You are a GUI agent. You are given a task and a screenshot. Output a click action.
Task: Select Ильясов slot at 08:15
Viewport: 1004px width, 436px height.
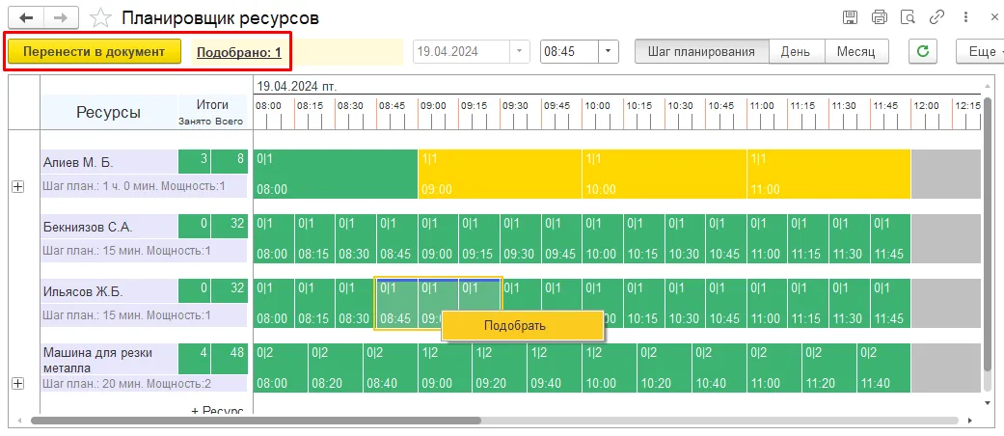tap(314, 304)
